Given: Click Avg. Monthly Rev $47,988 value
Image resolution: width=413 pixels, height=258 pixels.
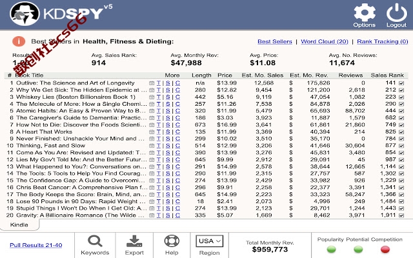Looking at the screenshot, I should [x=186, y=63].
